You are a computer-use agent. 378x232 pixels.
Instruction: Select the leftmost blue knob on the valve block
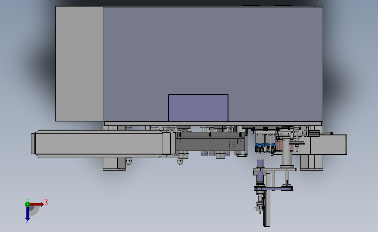coord(258,145)
